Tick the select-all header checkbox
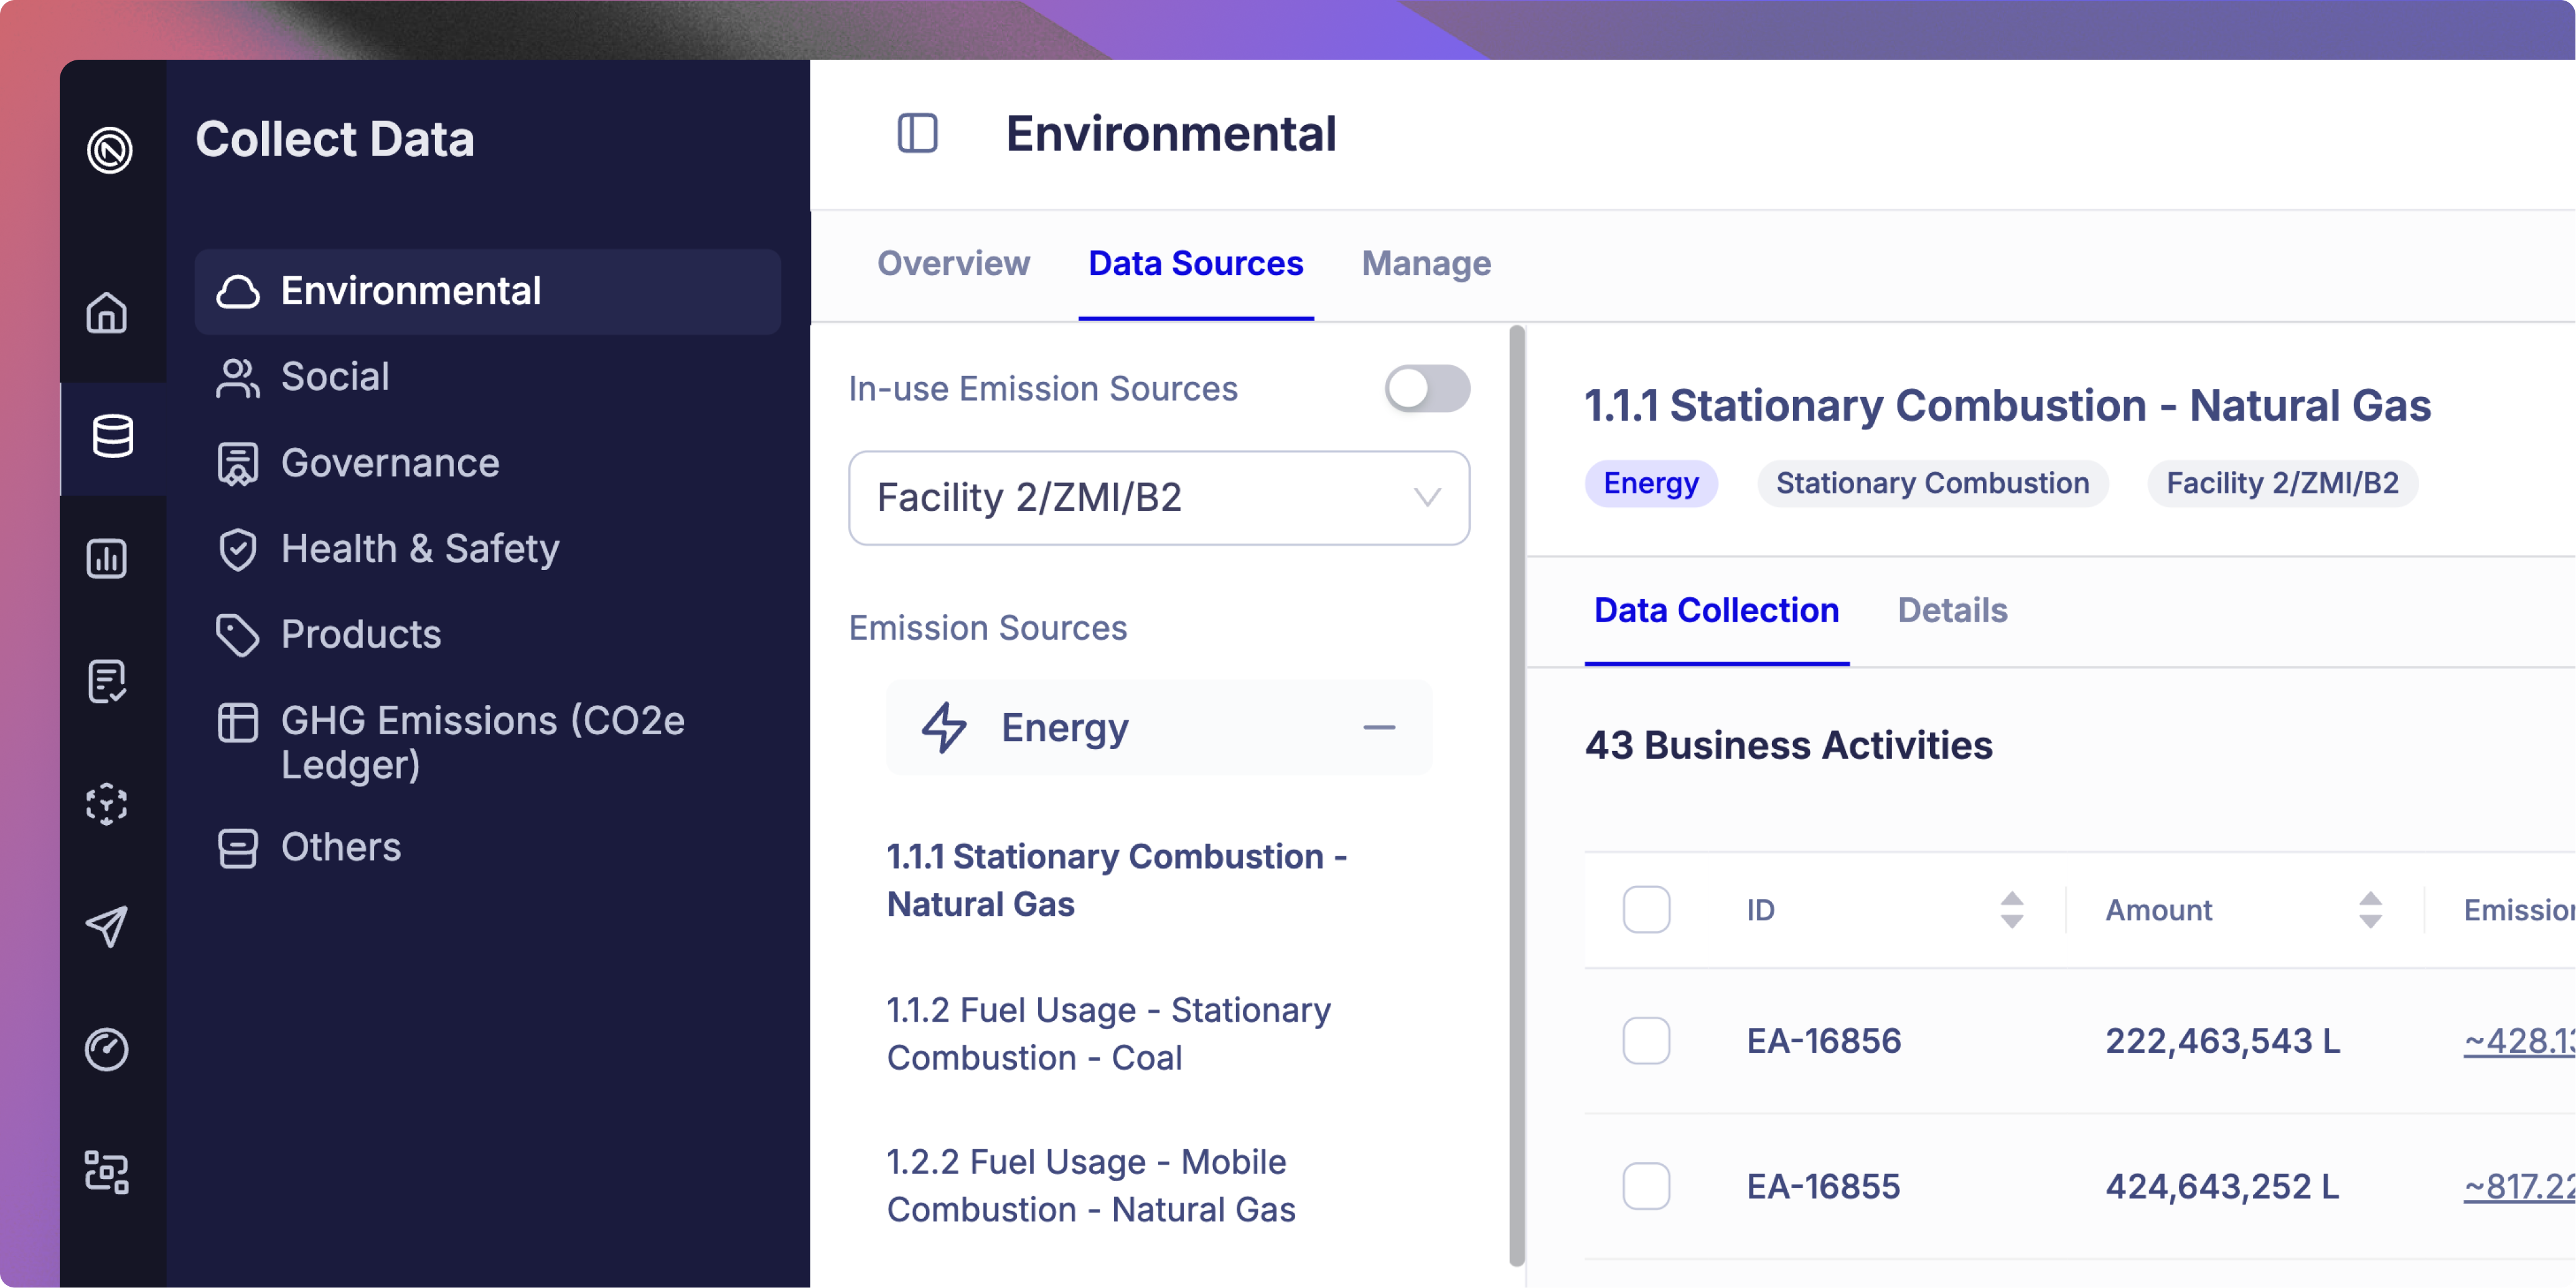This screenshot has height=1288, width=2576. [x=1646, y=910]
